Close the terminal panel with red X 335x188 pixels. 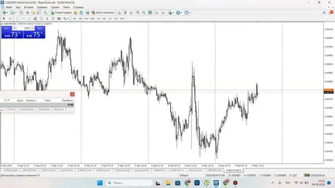(72, 94)
